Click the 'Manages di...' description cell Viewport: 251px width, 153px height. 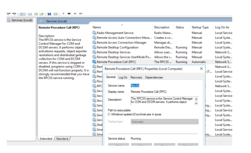coord(163,42)
